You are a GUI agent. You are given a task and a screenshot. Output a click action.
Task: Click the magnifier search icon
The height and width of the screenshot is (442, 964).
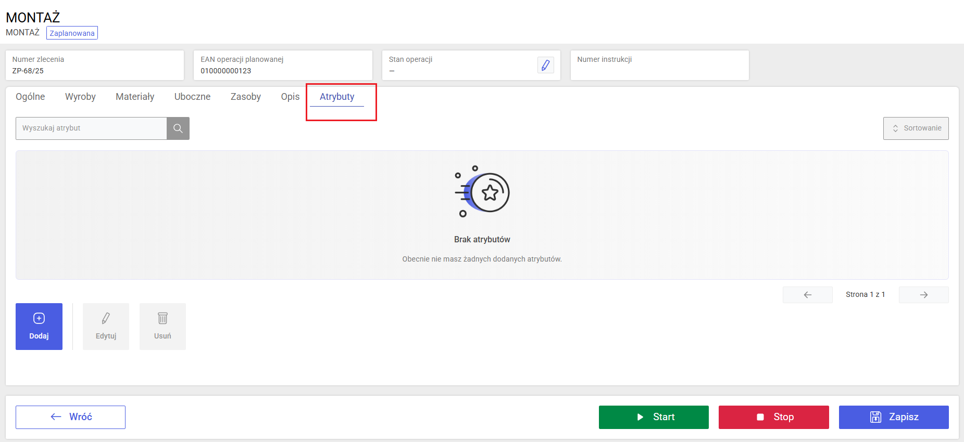point(178,128)
